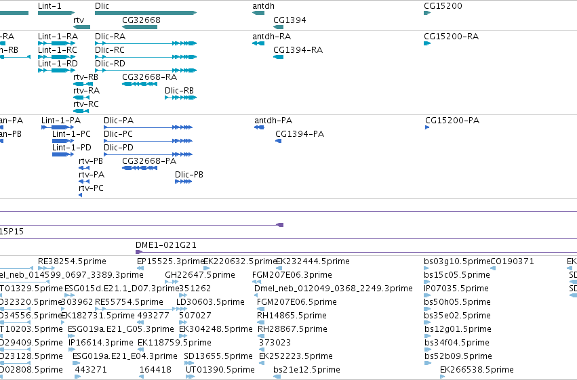Select EST LD30603.5prime

pos(180,309)
